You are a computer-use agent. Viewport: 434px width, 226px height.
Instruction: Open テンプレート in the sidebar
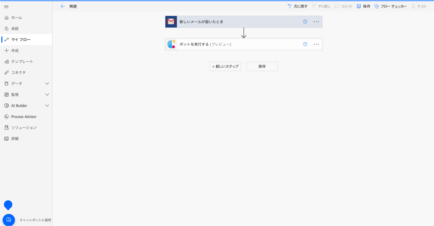(26, 62)
